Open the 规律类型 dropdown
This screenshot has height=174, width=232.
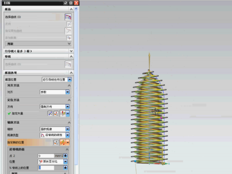[67, 135]
